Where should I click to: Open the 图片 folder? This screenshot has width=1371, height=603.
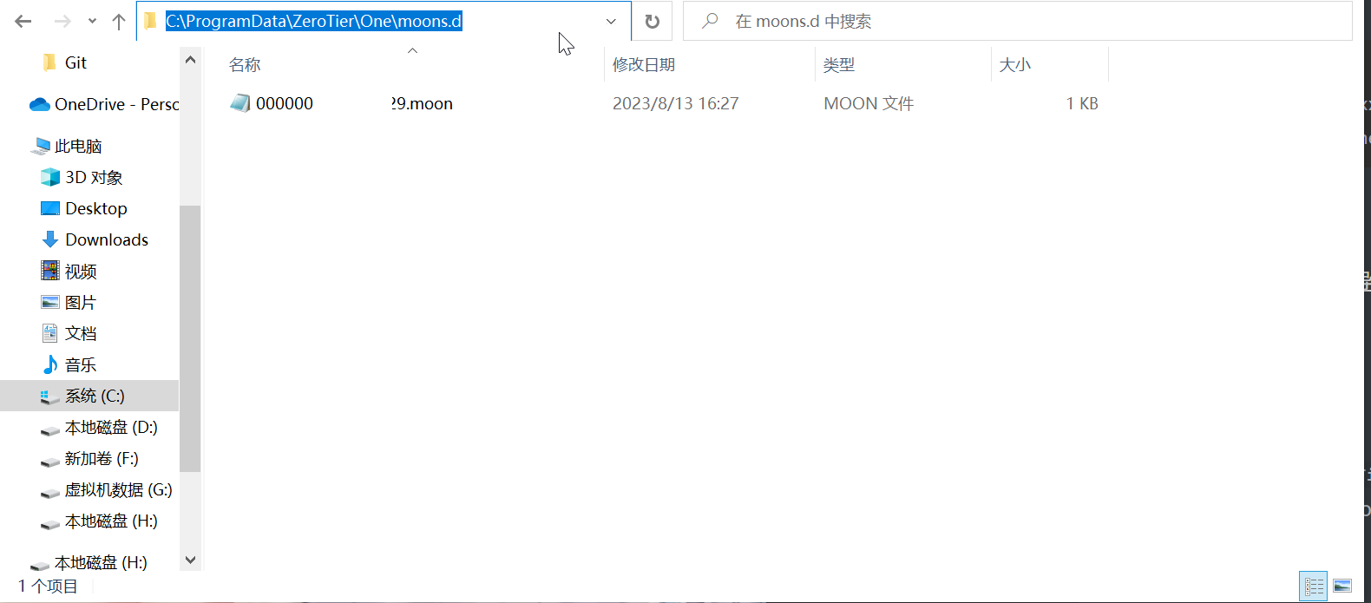click(x=69, y=302)
